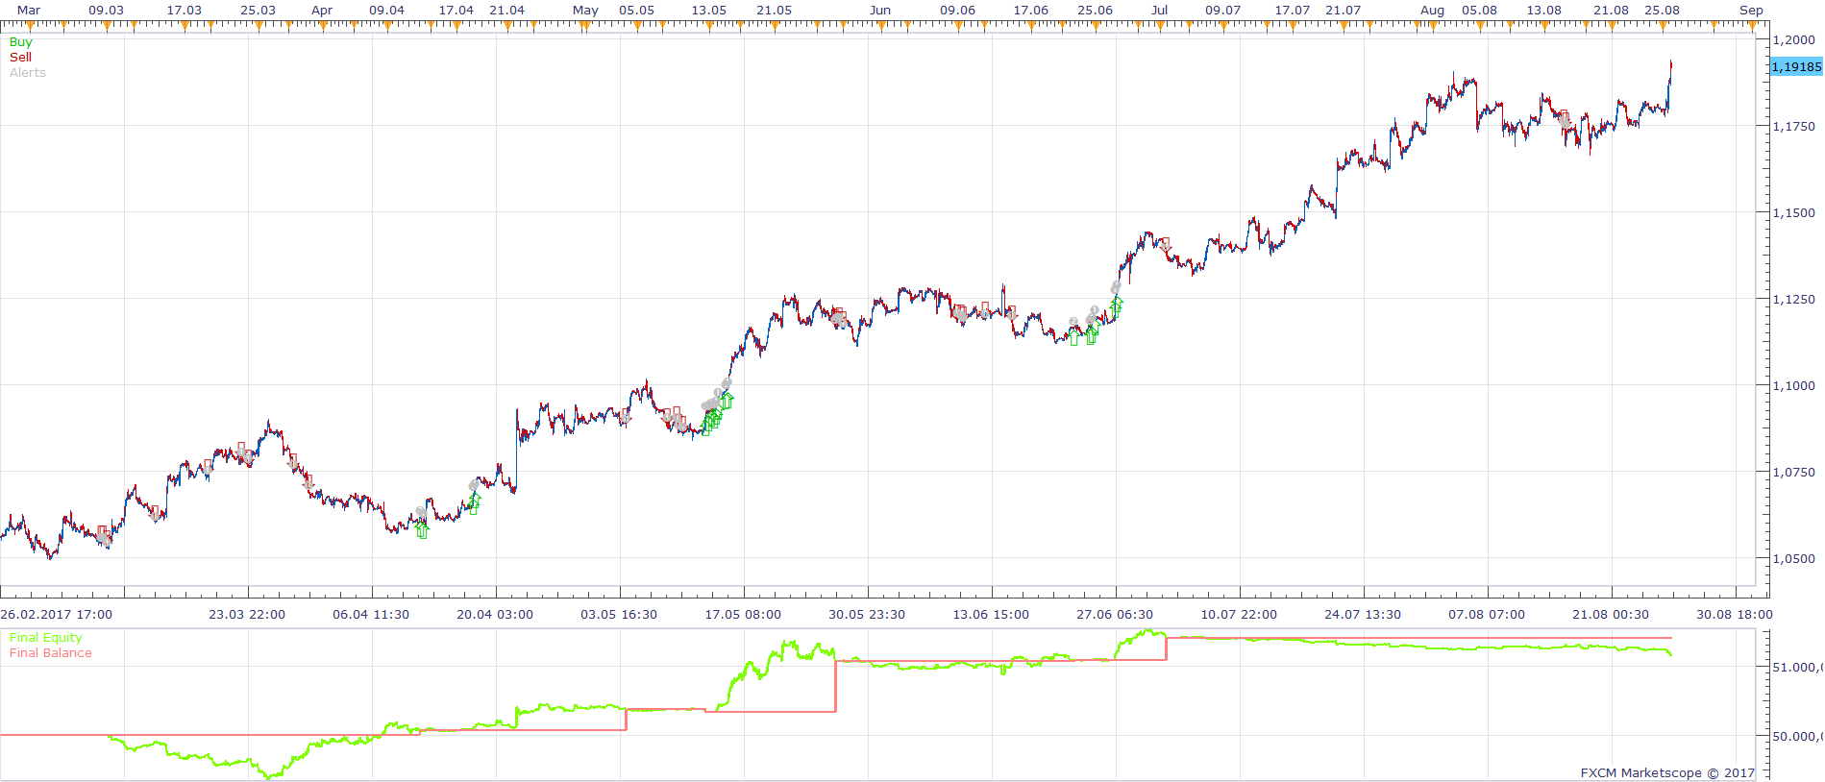Click the alert bubble numbered 2 near late June
1825x782 pixels.
[x=1073, y=323]
